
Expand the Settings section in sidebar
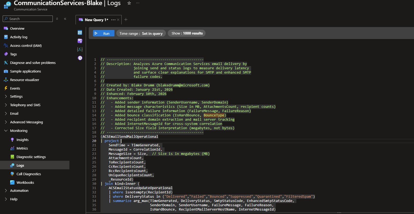[16, 97]
